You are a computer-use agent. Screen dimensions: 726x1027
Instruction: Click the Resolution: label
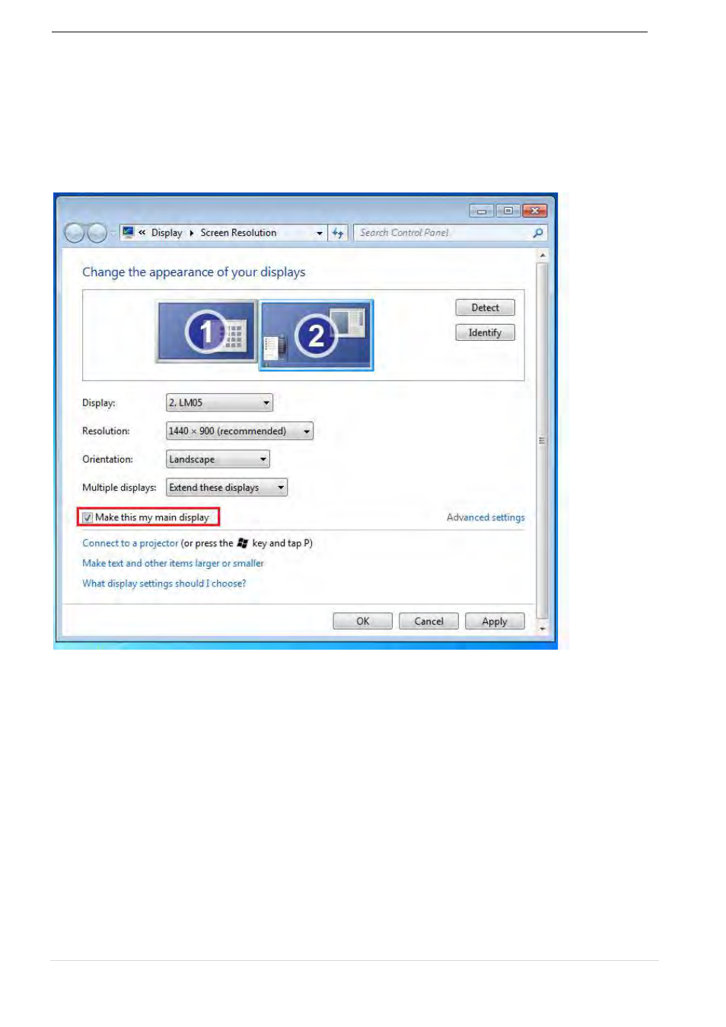tap(106, 431)
